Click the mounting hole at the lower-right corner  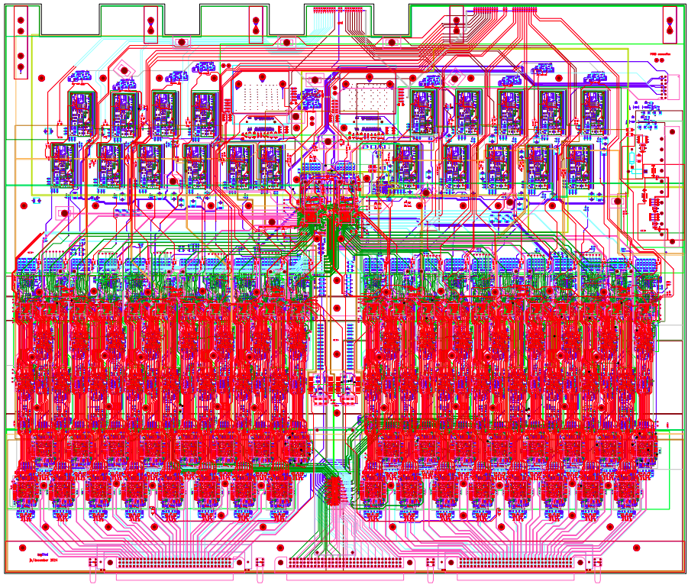[x=636, y=548]
